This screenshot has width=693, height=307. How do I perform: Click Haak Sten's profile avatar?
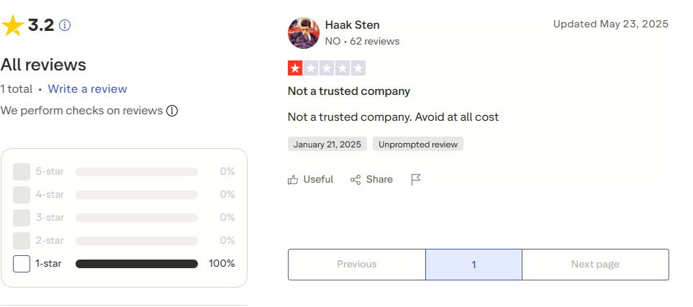[304, 33]
